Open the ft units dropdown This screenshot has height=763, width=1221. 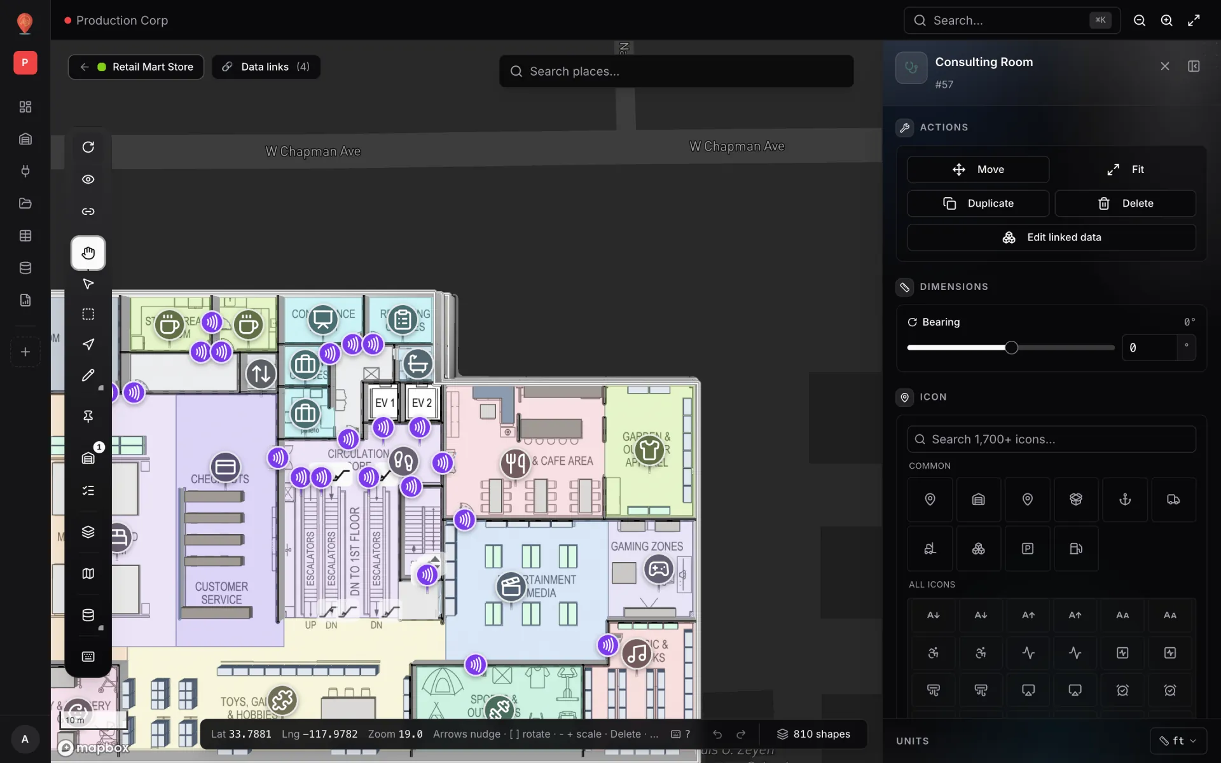(1178, 741)
